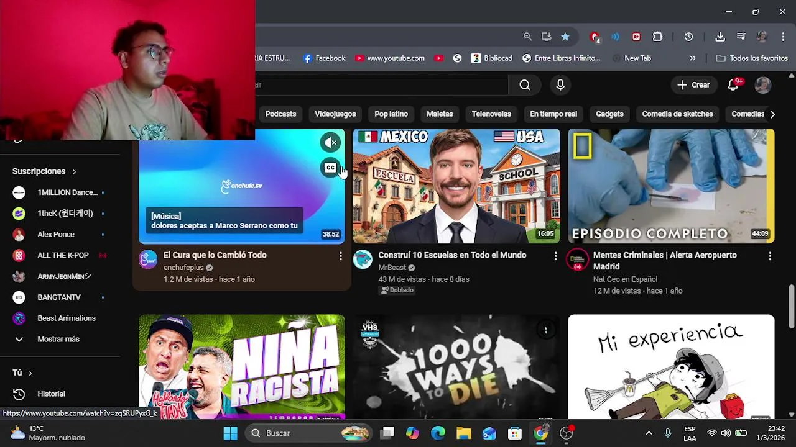The width and height of the screenshot is (796, 447).
Task: Open volume control in system tray
Action: click(726, 433)
